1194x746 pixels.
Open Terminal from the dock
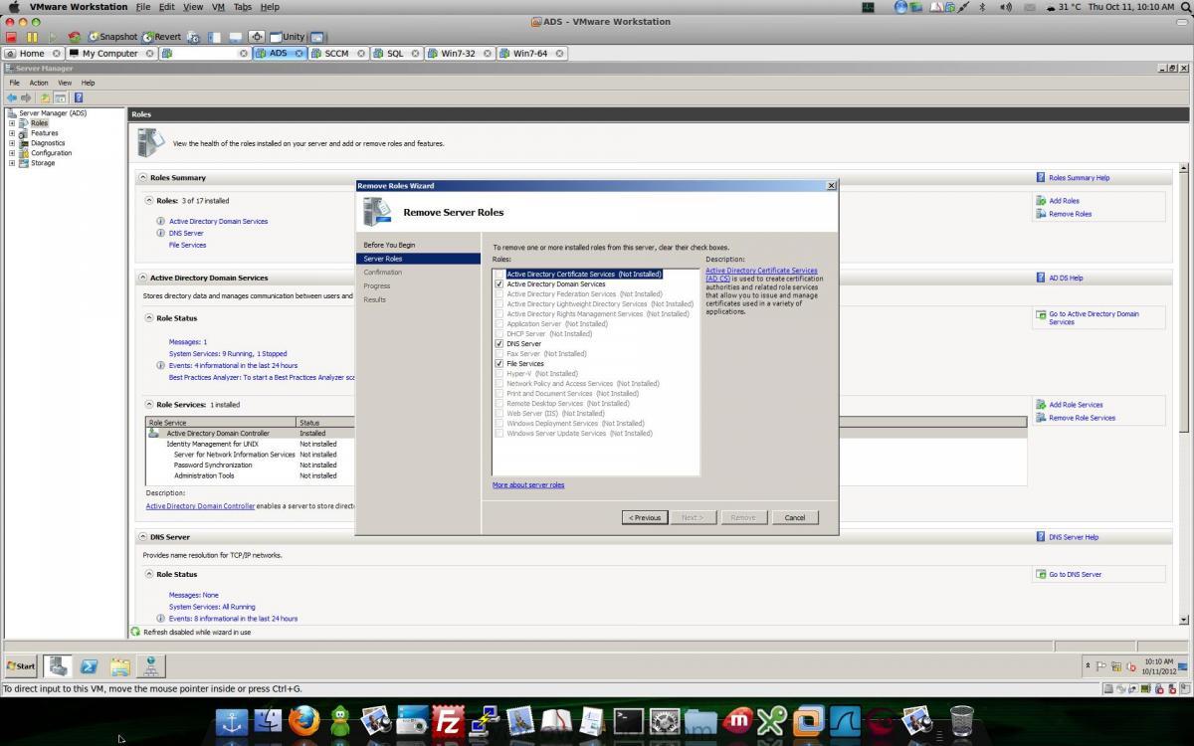pyautogui.click(x=628, y=720)
